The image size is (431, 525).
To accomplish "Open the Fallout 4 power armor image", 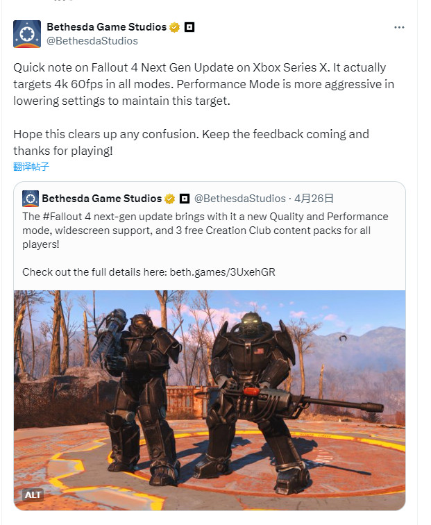I will tap(210, 400).
